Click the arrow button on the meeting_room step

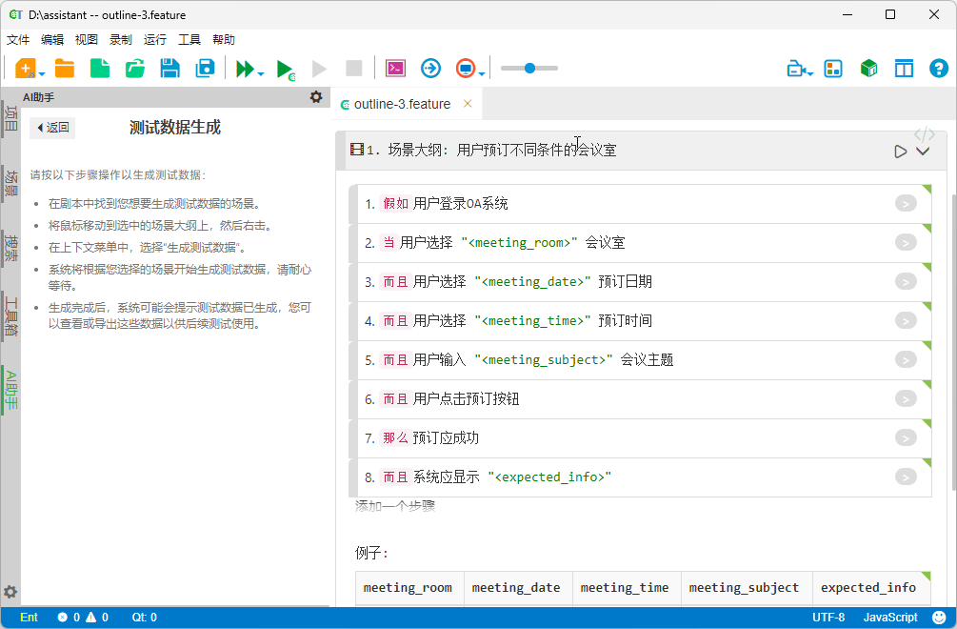point(906,242)
